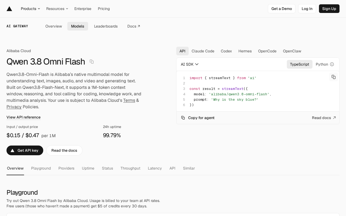
Task: Click the AI GATEWAY label
Action: coord(17,26)
